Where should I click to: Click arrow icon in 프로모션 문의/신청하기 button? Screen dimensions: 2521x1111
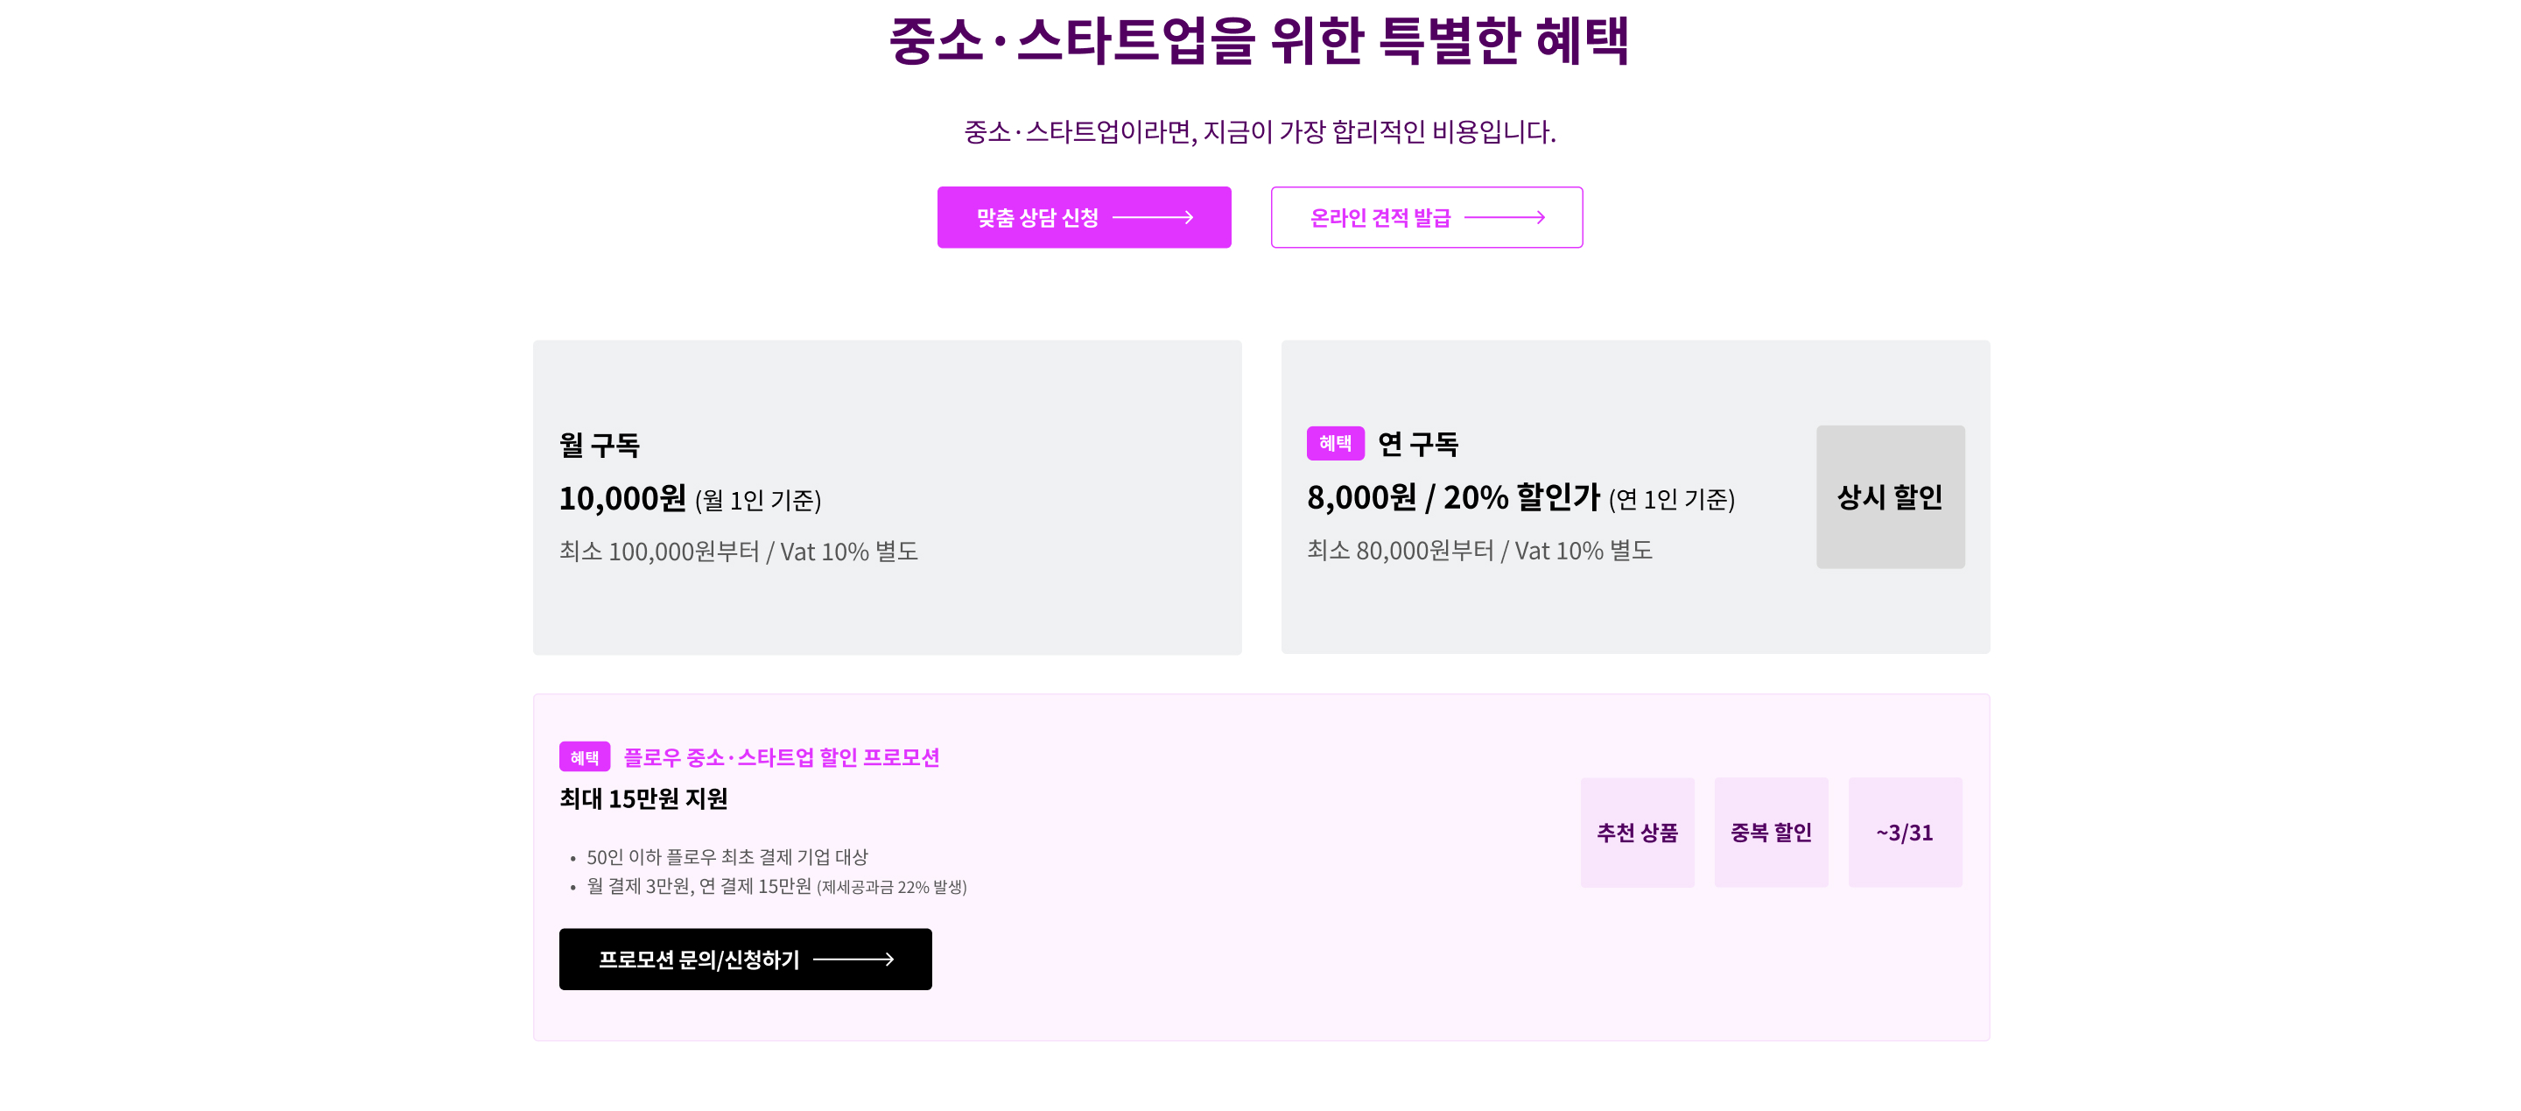tap(853, 959)
